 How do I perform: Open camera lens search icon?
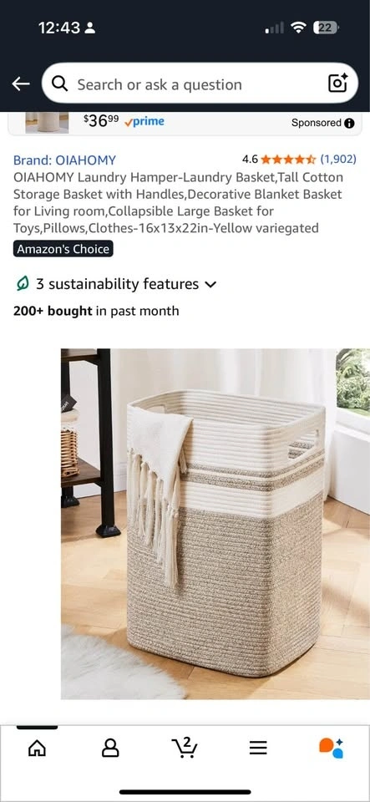point(337,84)
